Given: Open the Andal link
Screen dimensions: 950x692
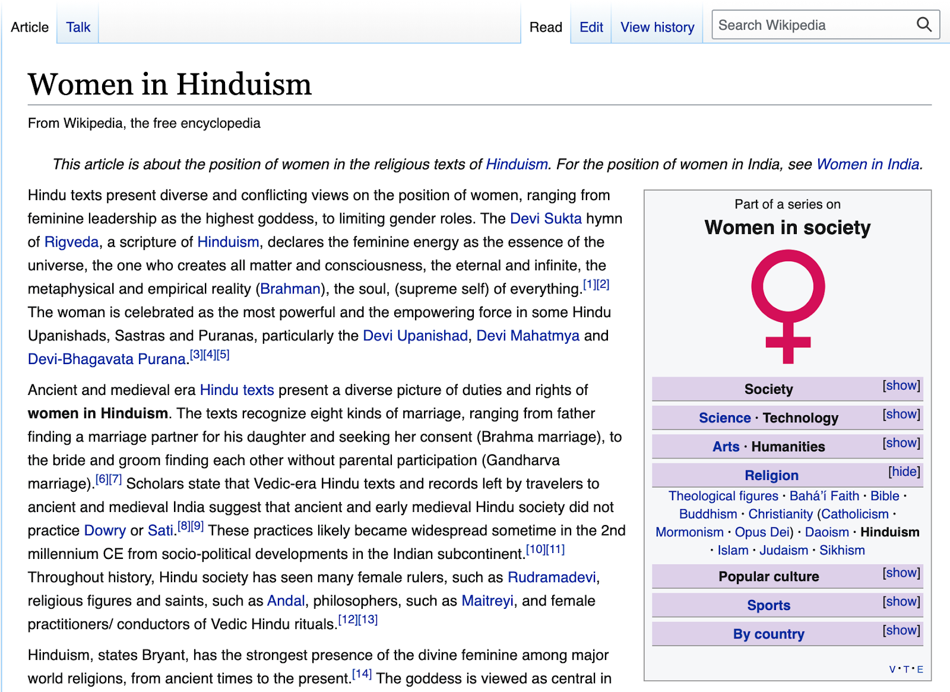Looking at the screenshot, I should tap(286, 601).
